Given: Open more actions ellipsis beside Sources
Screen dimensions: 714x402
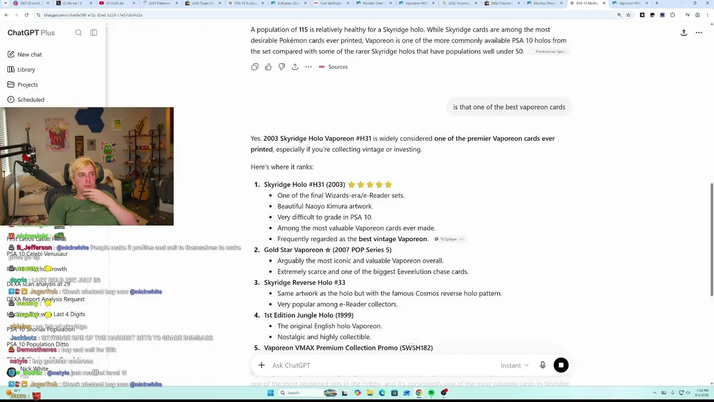Looking at the screenshot, I should coord(308,67).
